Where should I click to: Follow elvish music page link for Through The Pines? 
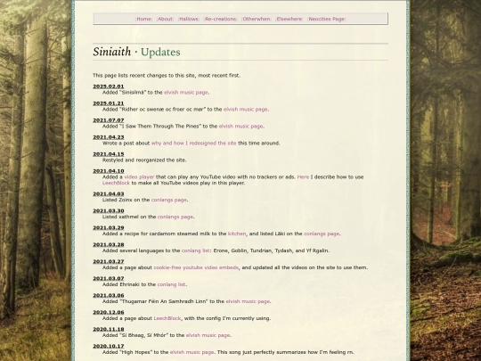[240, 127]
